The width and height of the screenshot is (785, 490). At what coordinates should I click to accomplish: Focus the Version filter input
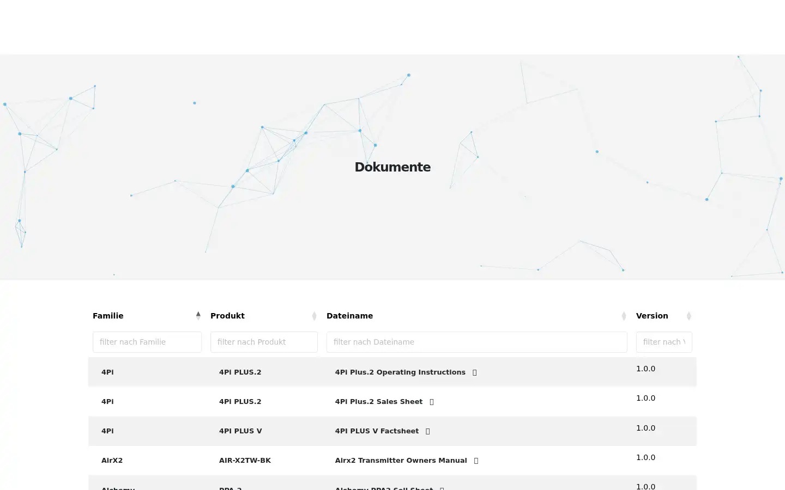[x=664, y=342]
